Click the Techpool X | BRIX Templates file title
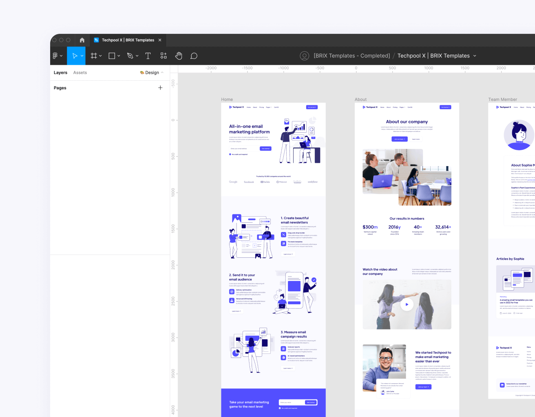Image resolution: width=535 pixels, height=417 pixels. point(433,56)
